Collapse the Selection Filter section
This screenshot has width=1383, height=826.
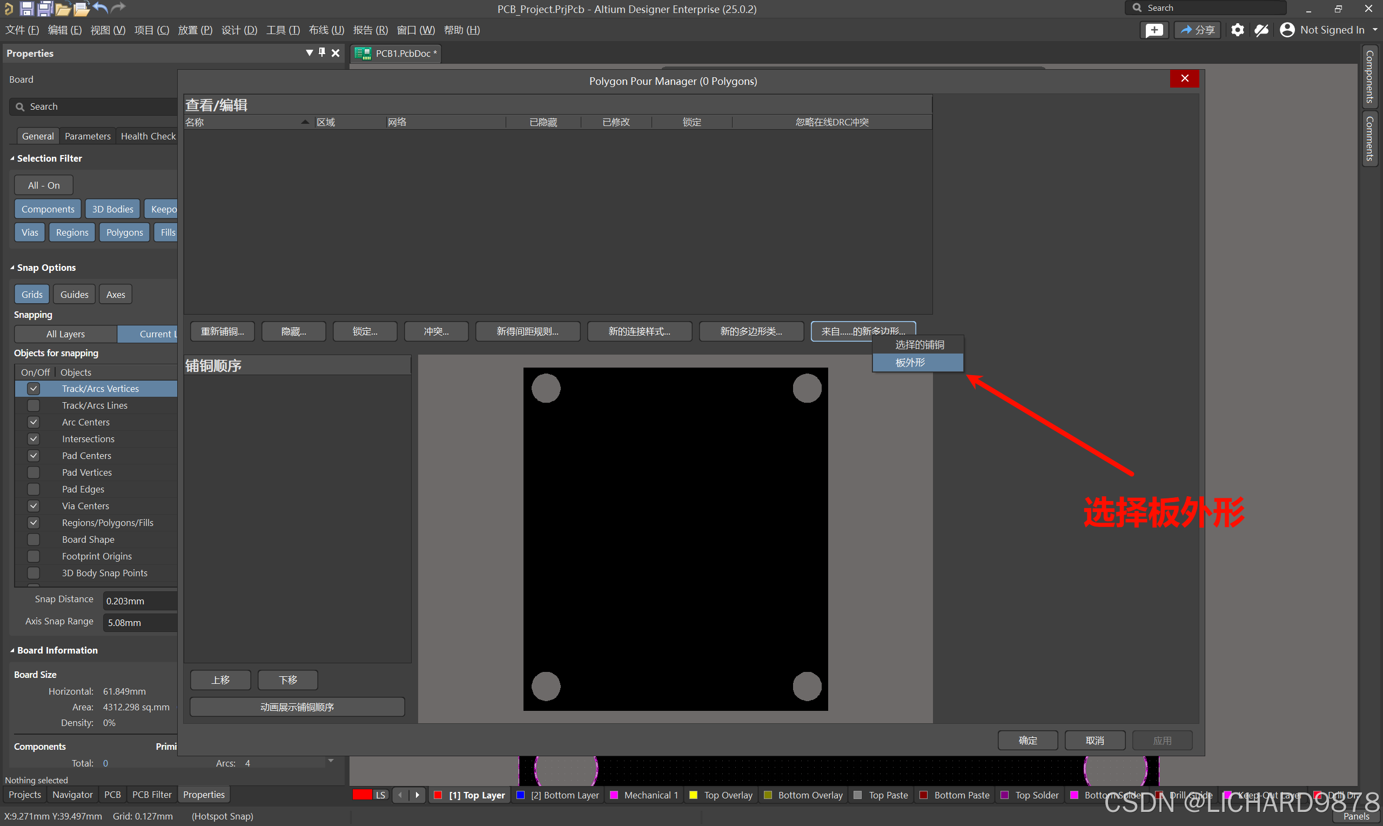tap(12, 158)
